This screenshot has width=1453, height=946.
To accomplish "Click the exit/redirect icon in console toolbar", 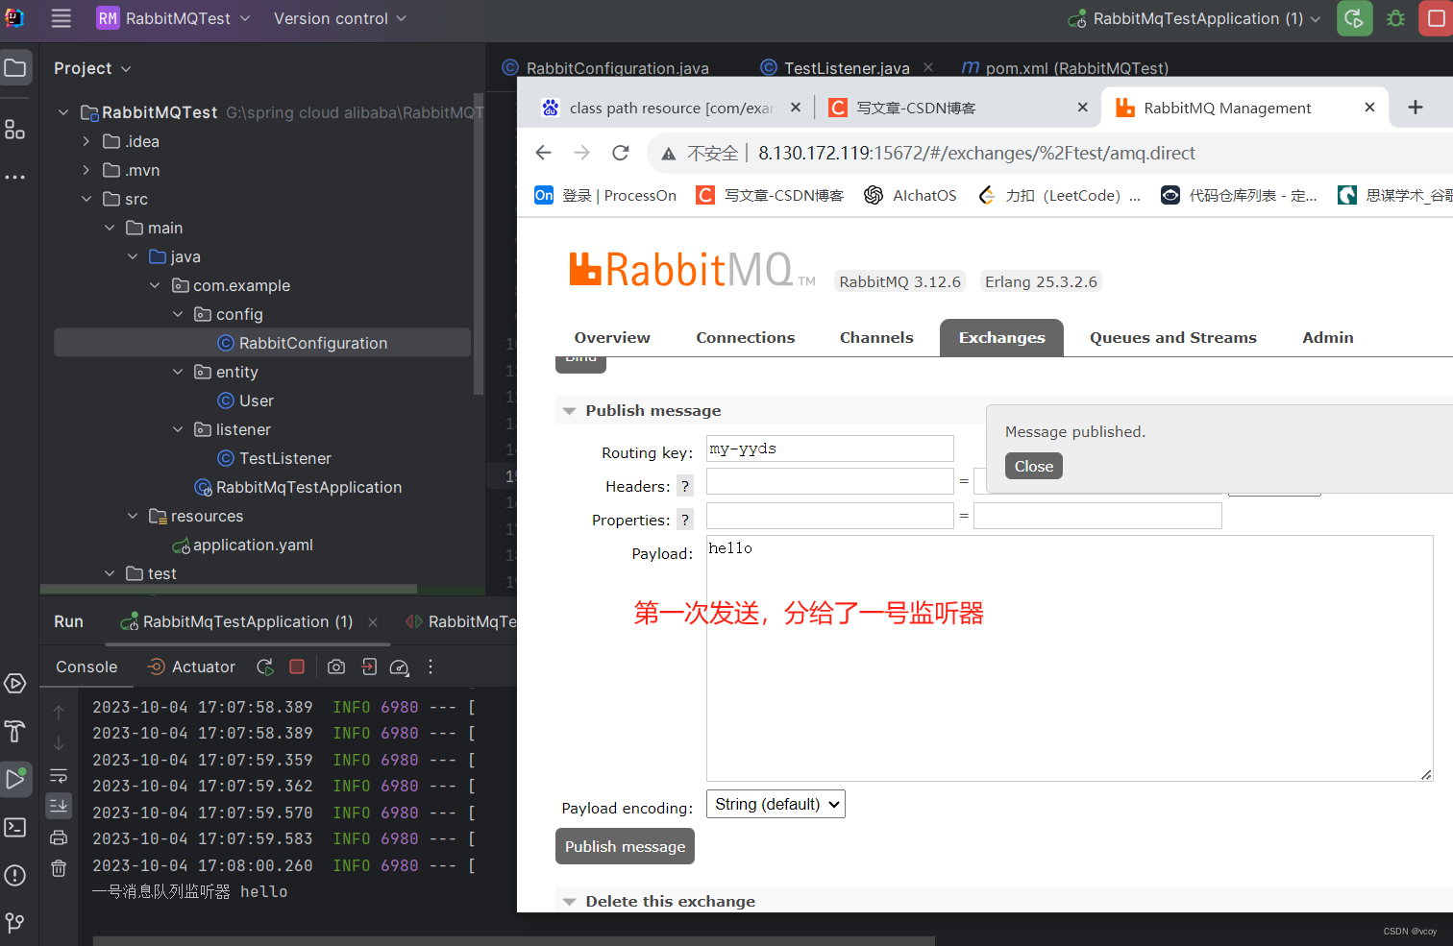I will click(x=369, y=667).
